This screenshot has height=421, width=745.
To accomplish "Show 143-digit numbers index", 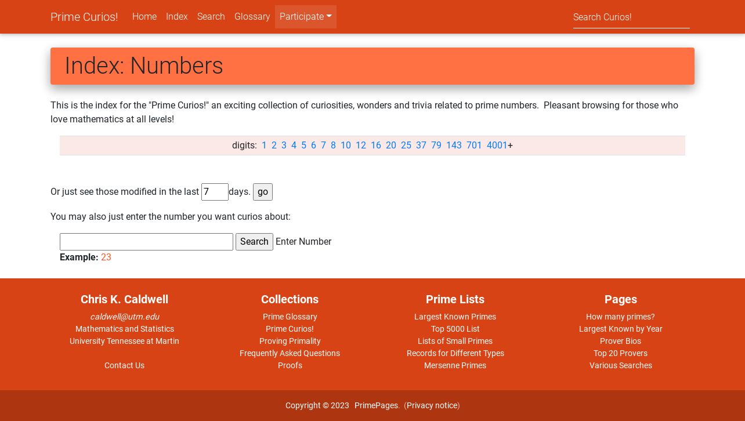I will pyautogui.click(x=454, y=146).
